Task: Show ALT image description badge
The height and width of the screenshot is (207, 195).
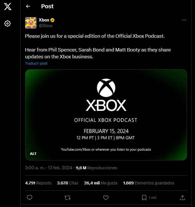Action: click(x=33, y=154)
